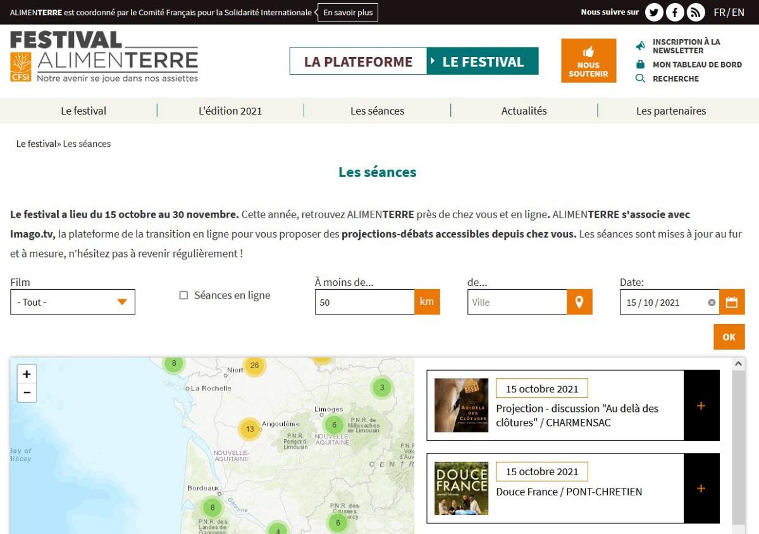759x534 pixels.
Task: Click the padlock dashboard icon
Action: [x=640, y=65]
